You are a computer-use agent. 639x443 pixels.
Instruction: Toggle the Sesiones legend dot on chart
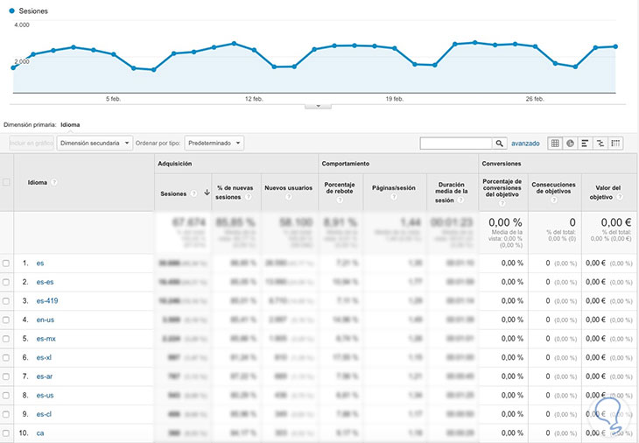tap(12, 11)
